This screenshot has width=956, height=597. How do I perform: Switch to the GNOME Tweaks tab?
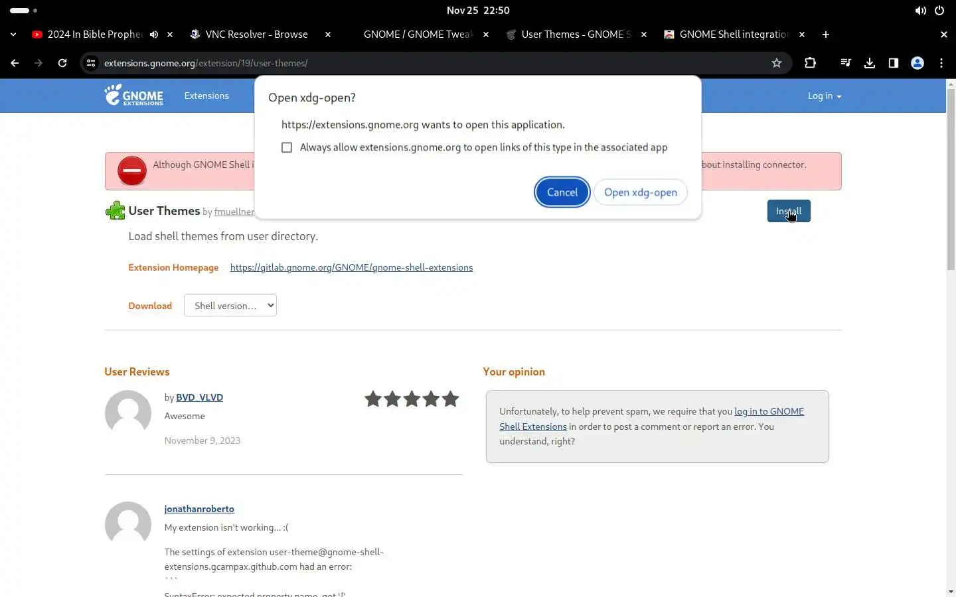click(x=417, y=34)
